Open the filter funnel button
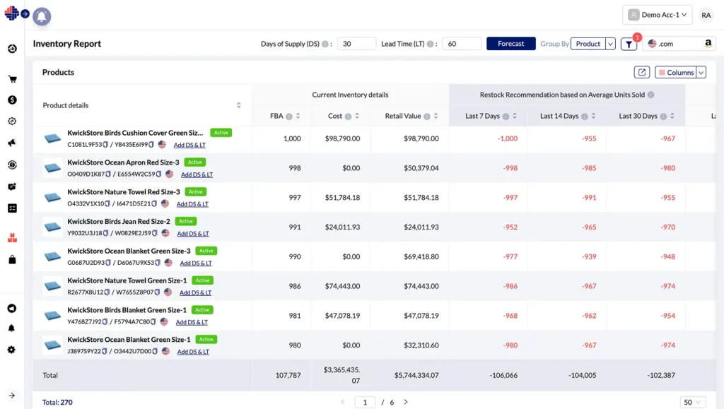This screenshot has height=409, width=724. [629, 45]
